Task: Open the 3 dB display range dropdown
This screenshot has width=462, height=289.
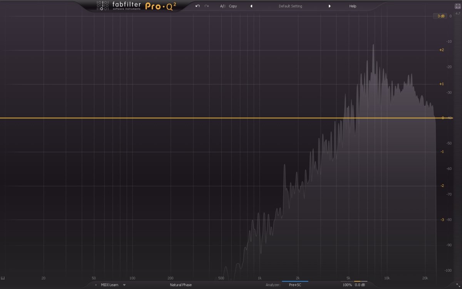Action: tap(440, 16)
